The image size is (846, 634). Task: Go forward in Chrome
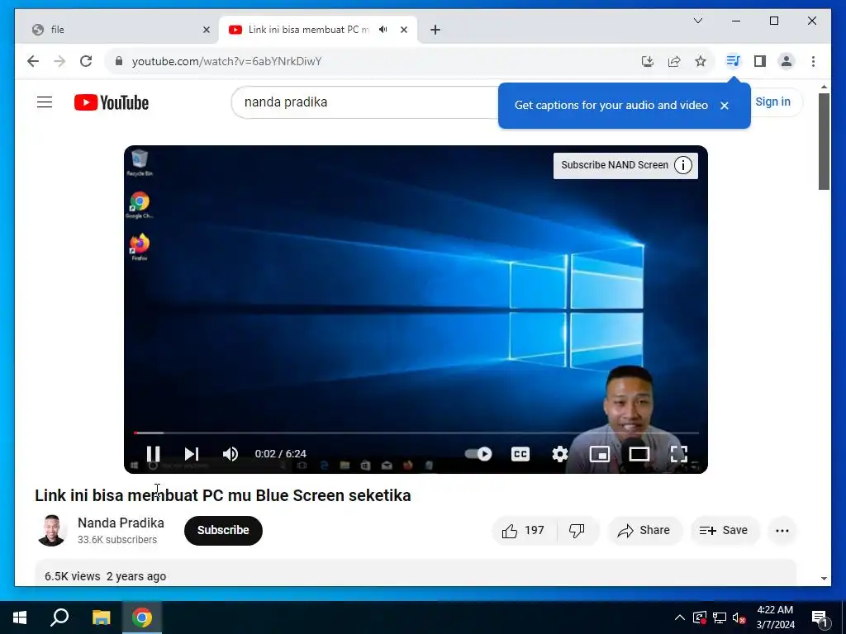(x=59, y=61)
